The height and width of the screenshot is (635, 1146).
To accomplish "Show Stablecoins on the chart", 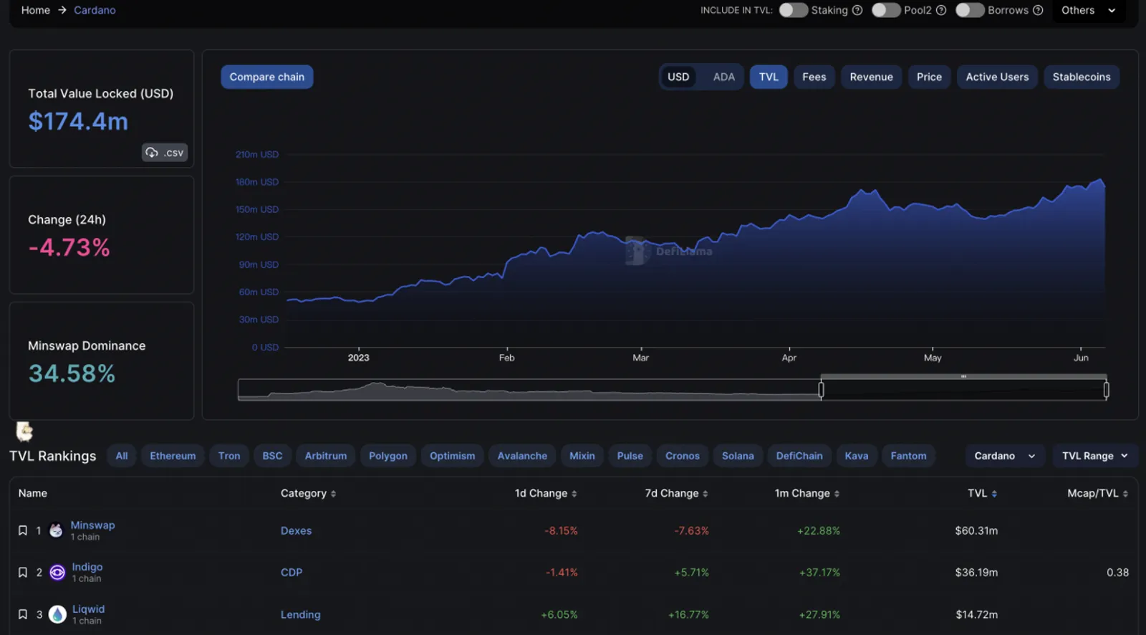I will (x=1082, y=77).
